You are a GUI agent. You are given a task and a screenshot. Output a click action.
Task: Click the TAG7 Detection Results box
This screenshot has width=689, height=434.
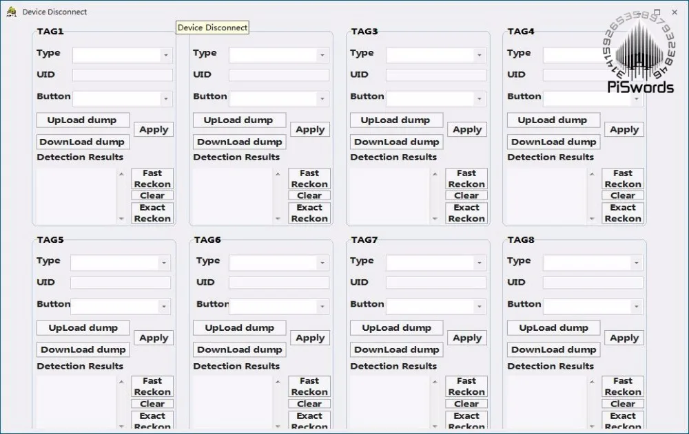pos(390,402)
